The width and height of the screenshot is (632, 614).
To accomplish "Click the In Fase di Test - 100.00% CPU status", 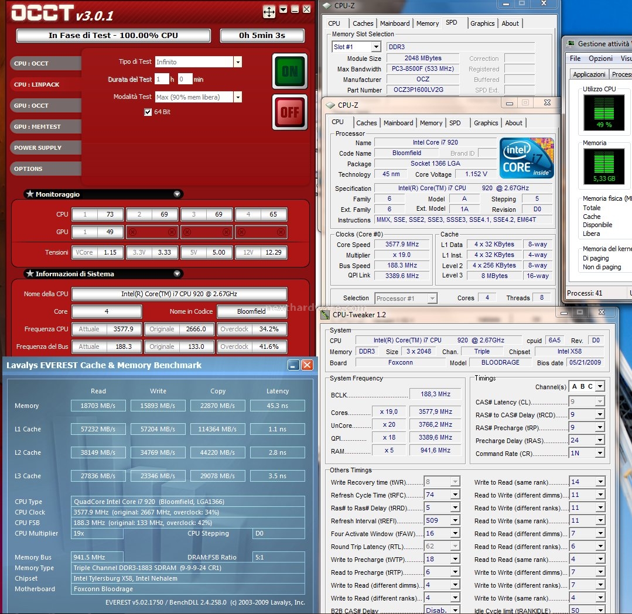I will (x=113, y=36).
